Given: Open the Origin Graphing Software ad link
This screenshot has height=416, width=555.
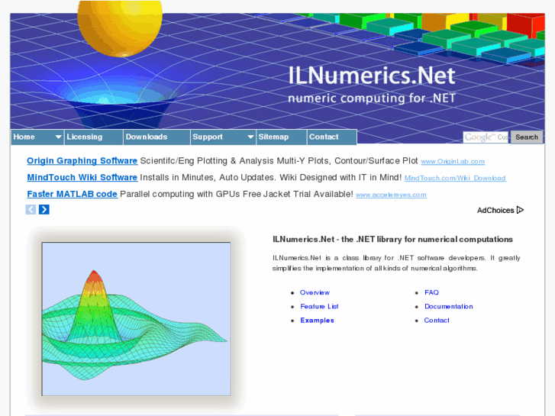Looking at the screenshot, I should pyautogui.click(x=82, y=161).
